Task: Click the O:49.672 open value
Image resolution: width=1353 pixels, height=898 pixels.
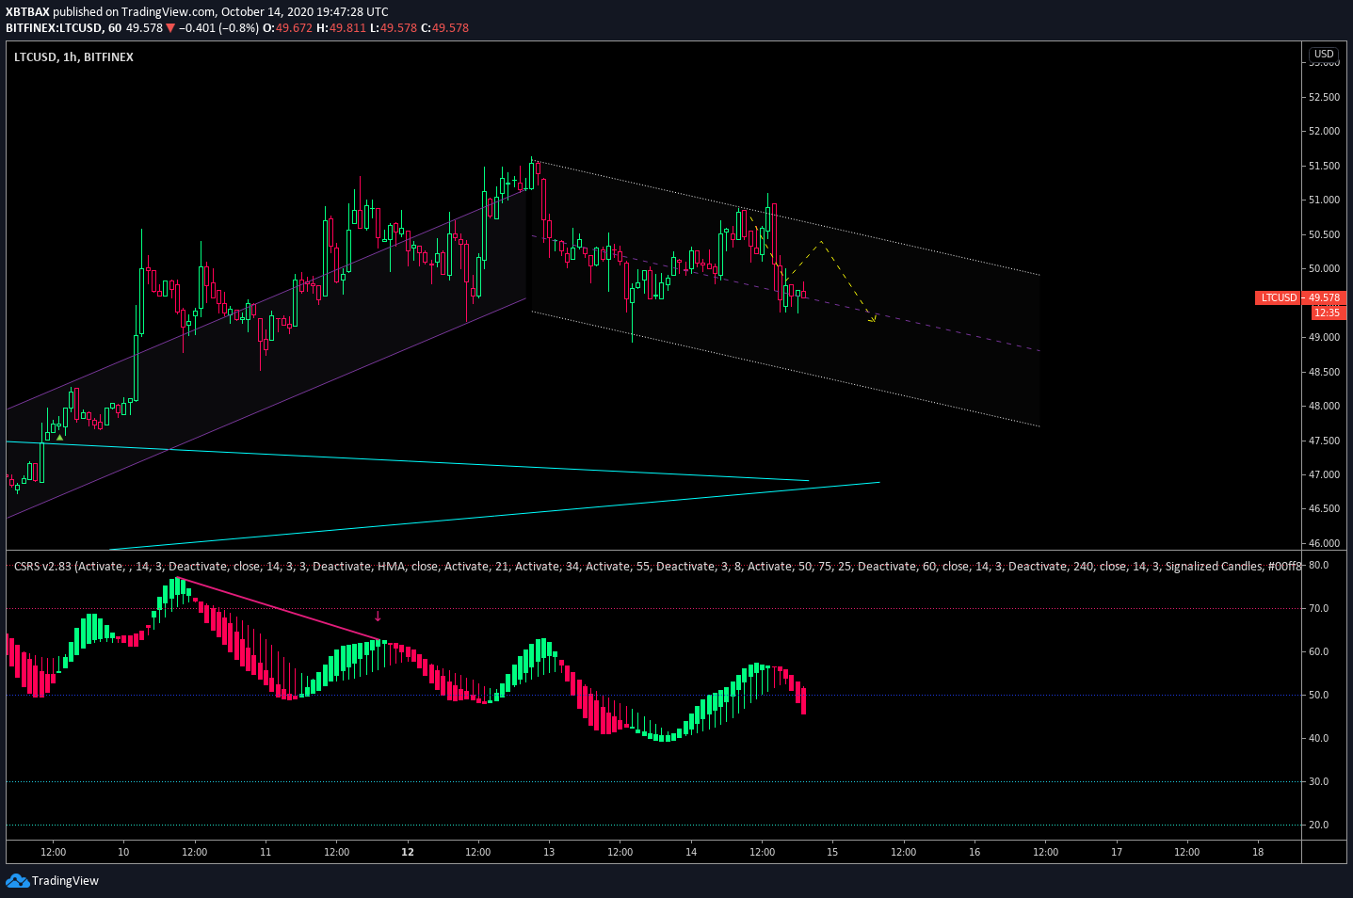Action: coord(287,28)
